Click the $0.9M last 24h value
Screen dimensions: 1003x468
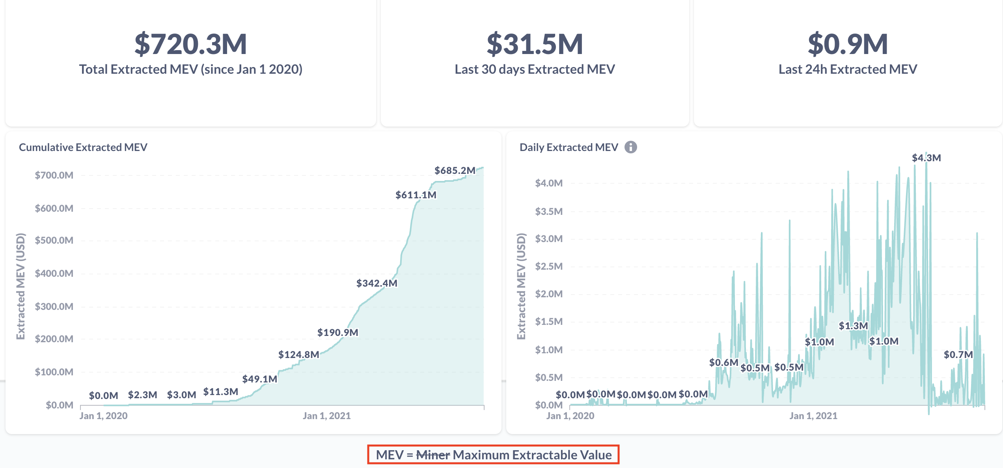click(x=848, y=44)
